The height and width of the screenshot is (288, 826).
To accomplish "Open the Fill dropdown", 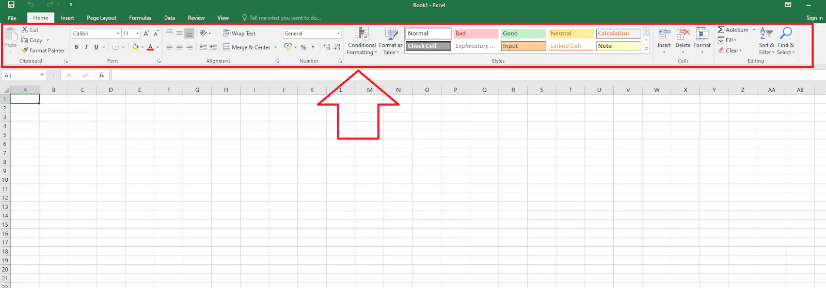I will 727,40.
